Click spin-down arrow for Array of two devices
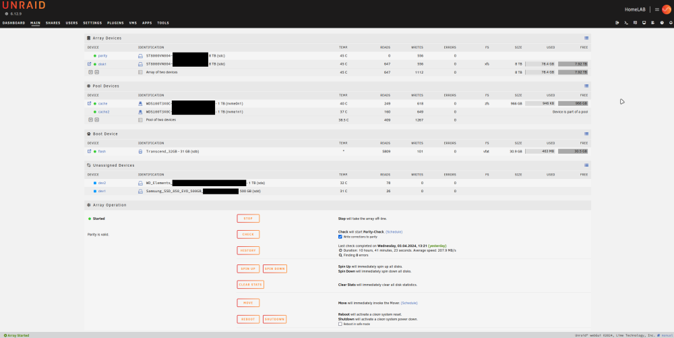This screenshot has height=338, width=674. [91, 72]
